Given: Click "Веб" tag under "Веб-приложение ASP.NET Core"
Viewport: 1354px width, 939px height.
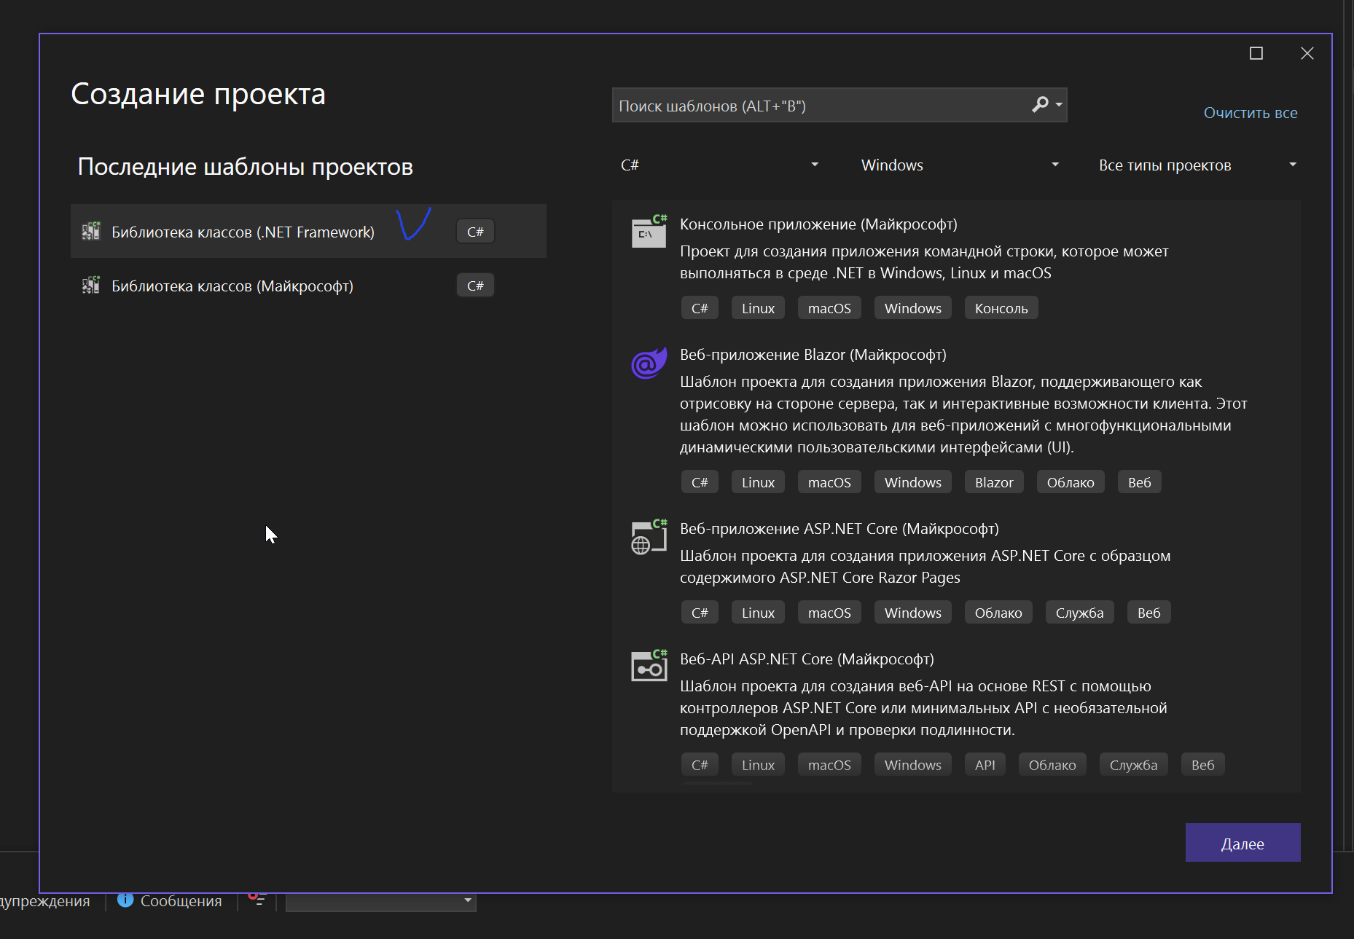Looking at the screenshot, I should click(x=1149, y=613).
